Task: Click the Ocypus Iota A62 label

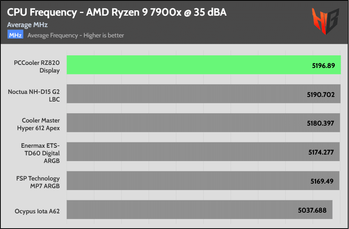Action: point(37,211)
